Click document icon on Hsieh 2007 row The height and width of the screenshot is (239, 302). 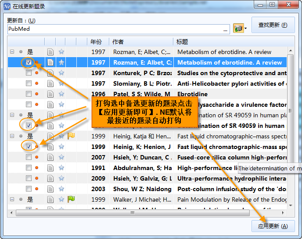(50, 157)
